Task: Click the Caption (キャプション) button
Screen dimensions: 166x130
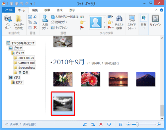Action: click(x=59, y=28)
